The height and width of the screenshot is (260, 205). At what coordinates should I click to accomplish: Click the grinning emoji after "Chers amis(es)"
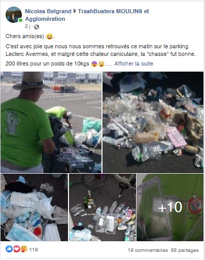tap(49, 36)
